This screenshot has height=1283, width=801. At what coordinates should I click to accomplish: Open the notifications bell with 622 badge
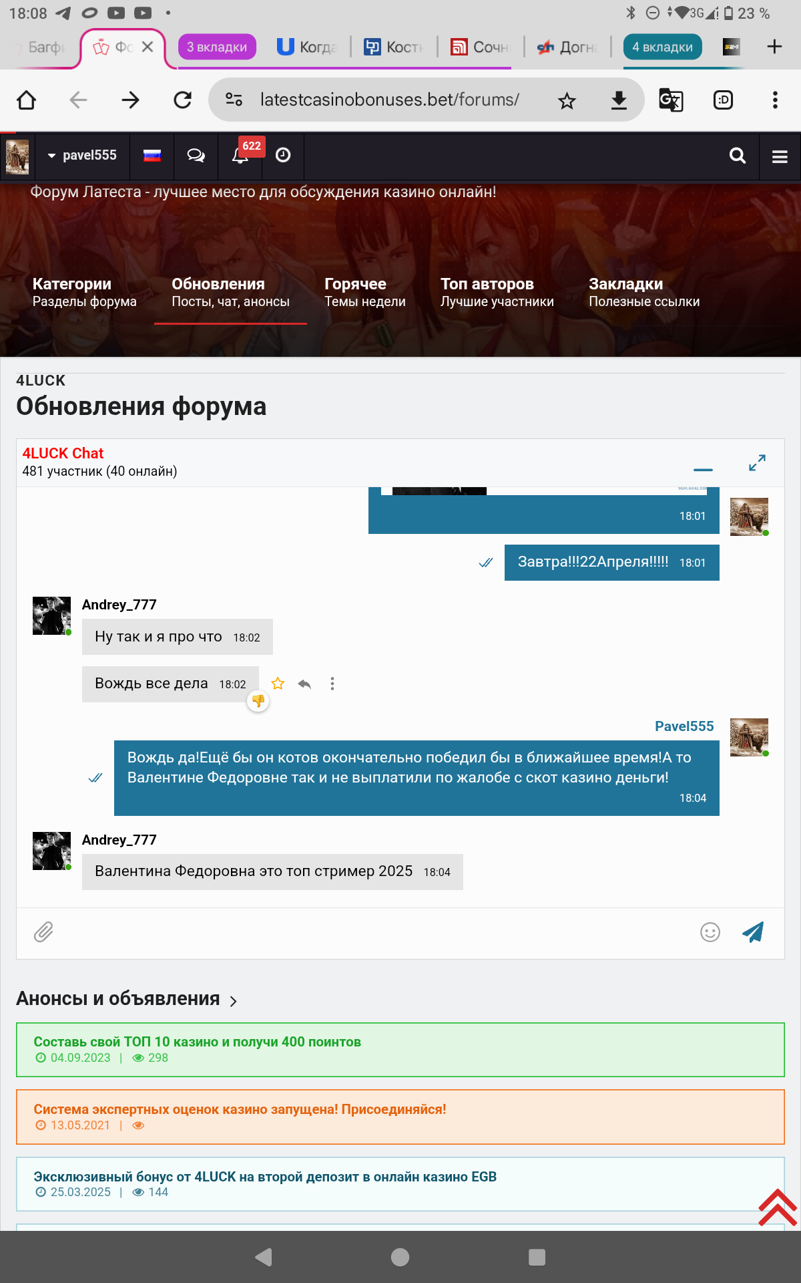pos(240,156)
